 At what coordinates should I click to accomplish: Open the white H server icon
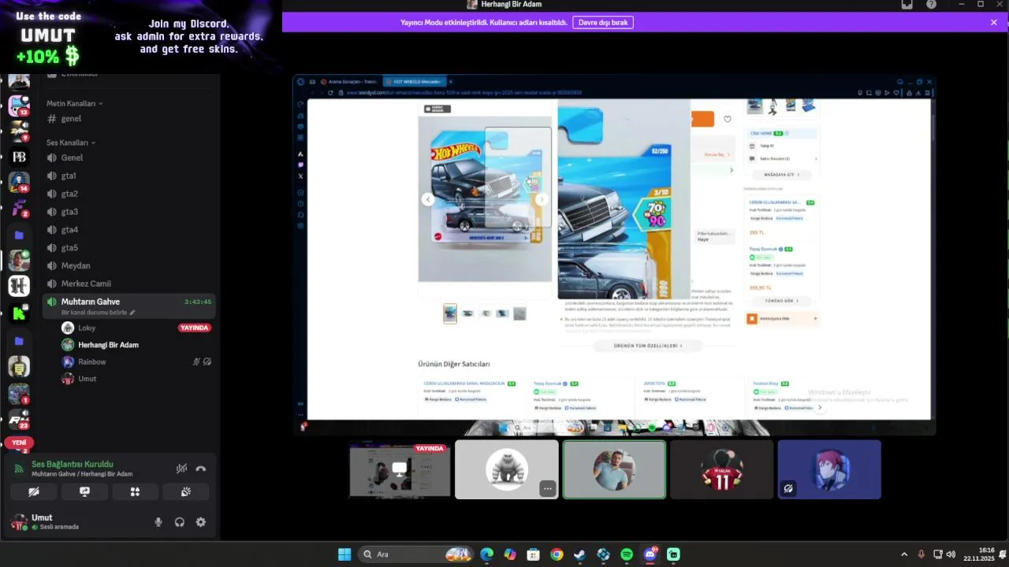(19, 286)
